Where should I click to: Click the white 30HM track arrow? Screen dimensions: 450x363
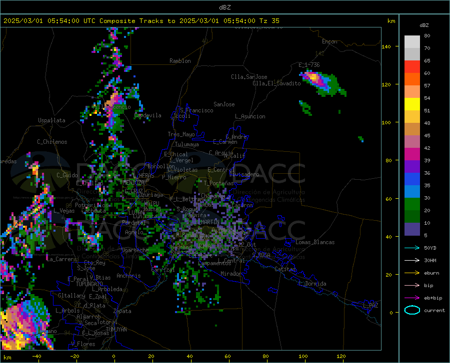pos(412,261)
